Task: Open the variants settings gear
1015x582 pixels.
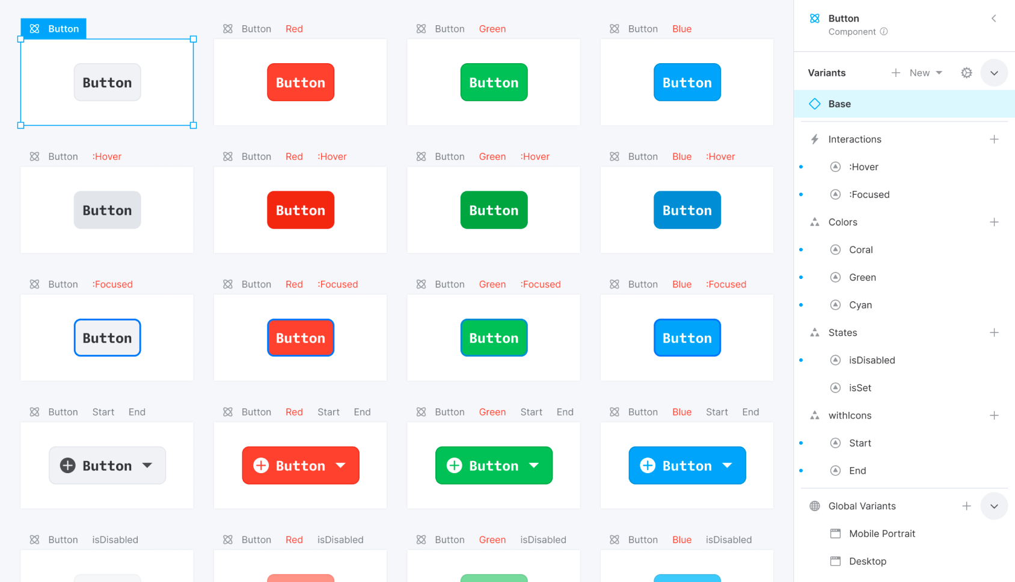Action: point(966,73)
